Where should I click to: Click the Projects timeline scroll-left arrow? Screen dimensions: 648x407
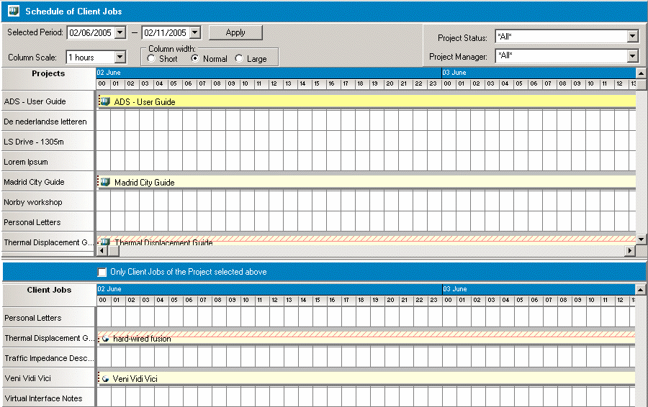pos(102,250)
